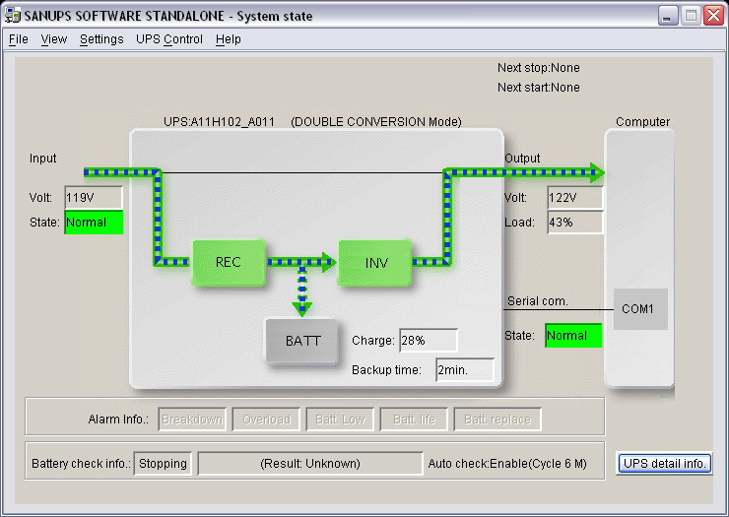Screen dimensions: 729x517
Task: Click the Serial com. label
Action: click(538, 301)
